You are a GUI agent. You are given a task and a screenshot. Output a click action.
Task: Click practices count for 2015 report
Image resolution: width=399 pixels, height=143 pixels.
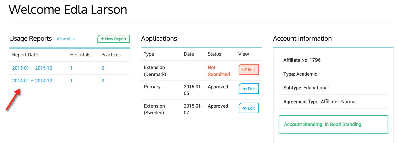[103, 68]
